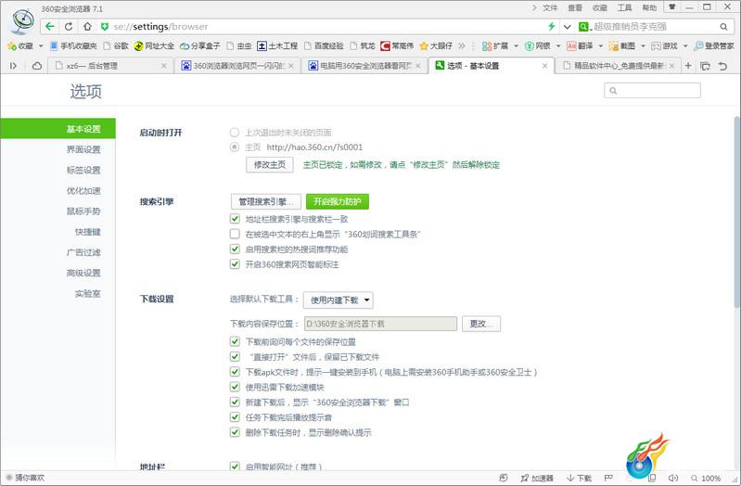Click the 更改 download location button
Screen dimensions: 741x486
(481, 324)
